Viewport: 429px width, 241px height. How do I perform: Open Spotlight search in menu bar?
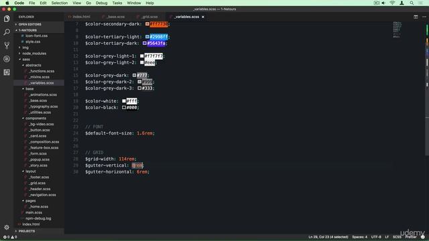tap(412, 3)
